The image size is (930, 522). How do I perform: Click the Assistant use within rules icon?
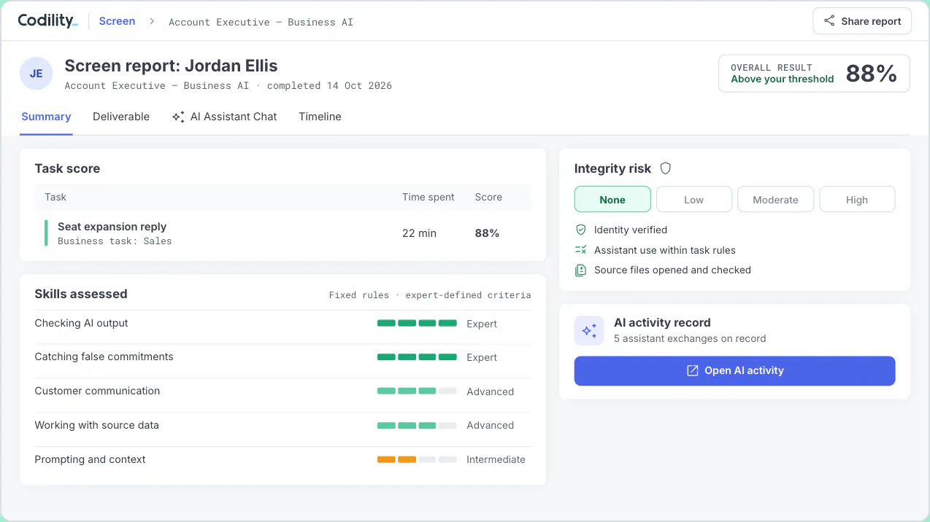[x=581, y=250]
